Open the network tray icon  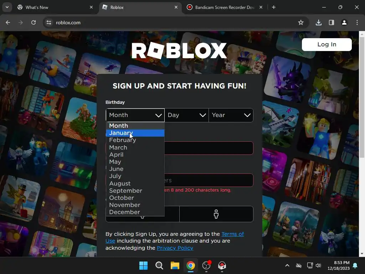point(310,265)
